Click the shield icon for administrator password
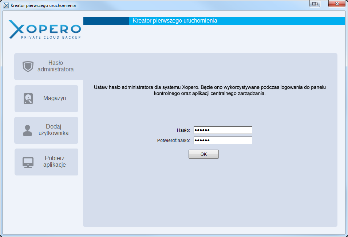Screen dimensions: 348x237 click(28, 66)
